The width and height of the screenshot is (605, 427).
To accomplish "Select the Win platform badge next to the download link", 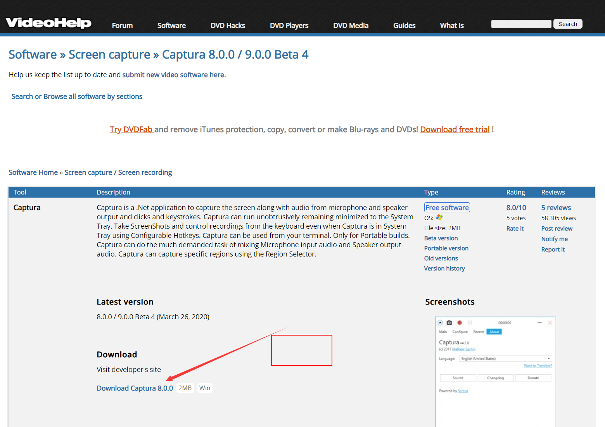I will (x=205, y=387).
